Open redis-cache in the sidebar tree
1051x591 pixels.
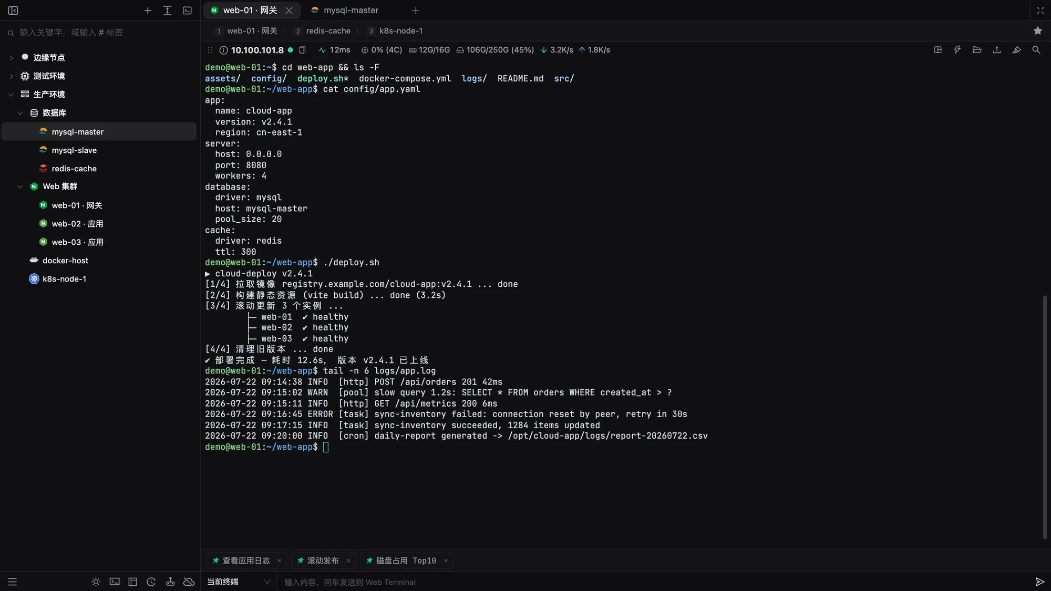coord(99,169)
